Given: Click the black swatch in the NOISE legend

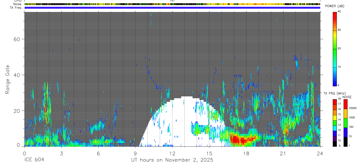Looking at the screenshot, I should point(345,142).
